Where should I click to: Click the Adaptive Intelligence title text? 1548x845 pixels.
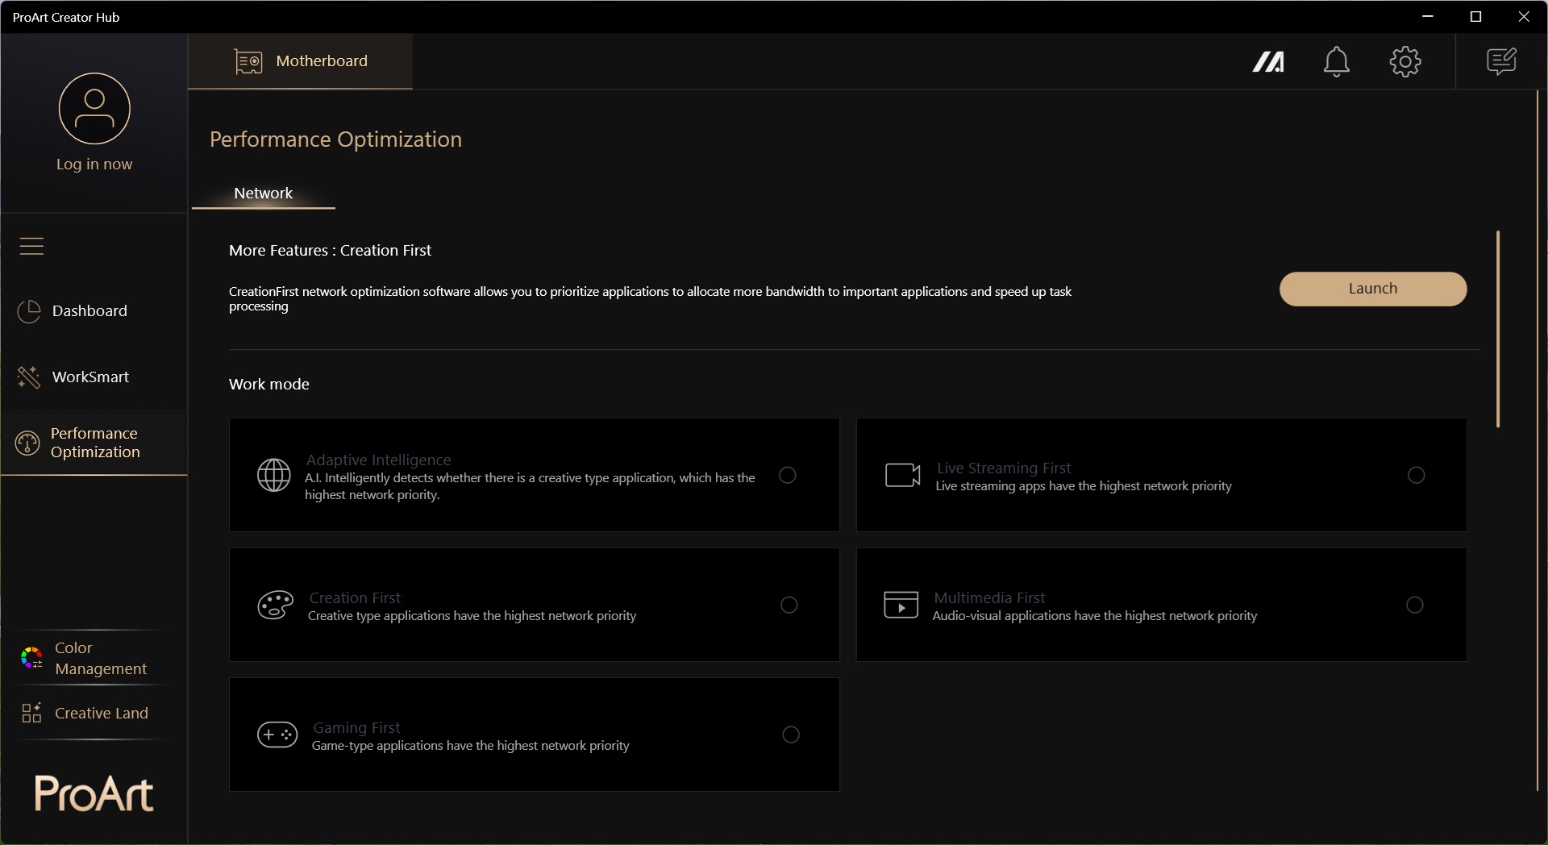[x=379, y=460]
